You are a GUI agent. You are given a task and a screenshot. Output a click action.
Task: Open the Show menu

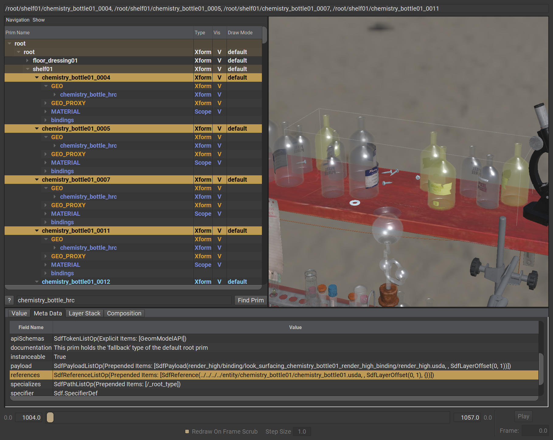(39, 20)
